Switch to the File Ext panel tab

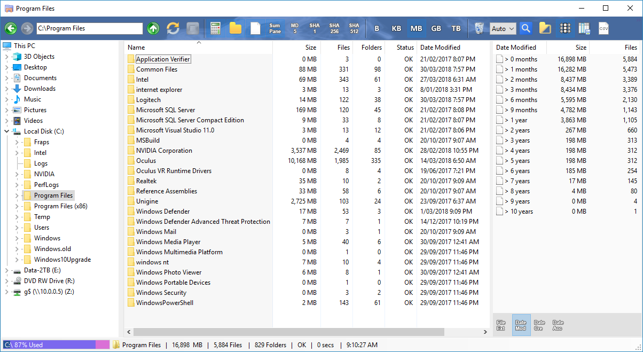pos(500,325)
